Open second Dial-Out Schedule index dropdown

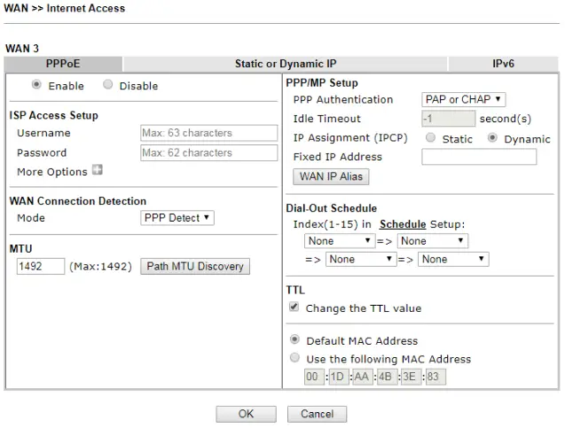click(433, 241)
